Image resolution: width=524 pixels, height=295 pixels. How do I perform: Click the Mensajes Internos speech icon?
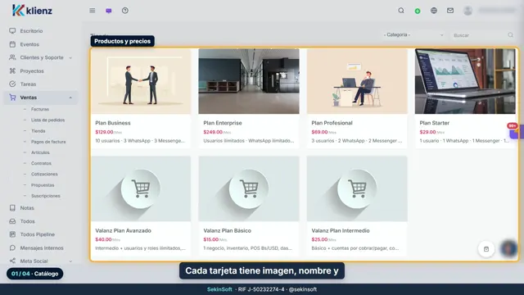[12, 247]
